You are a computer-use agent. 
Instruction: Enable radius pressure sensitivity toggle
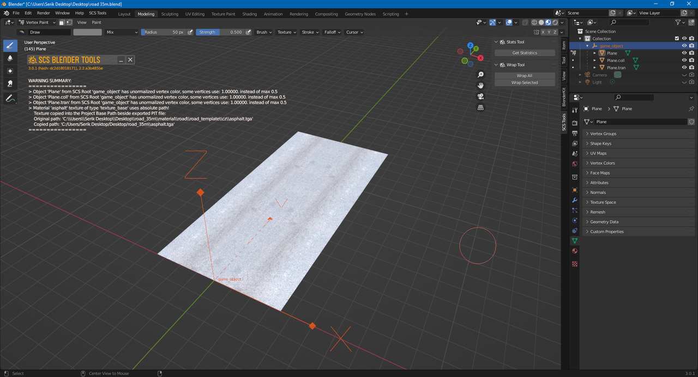[x=190, y=32]
